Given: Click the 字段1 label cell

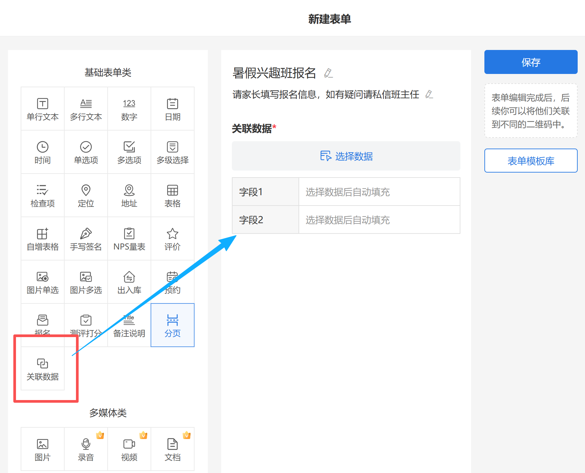Looking at the screenshot, I should [266, 192].
